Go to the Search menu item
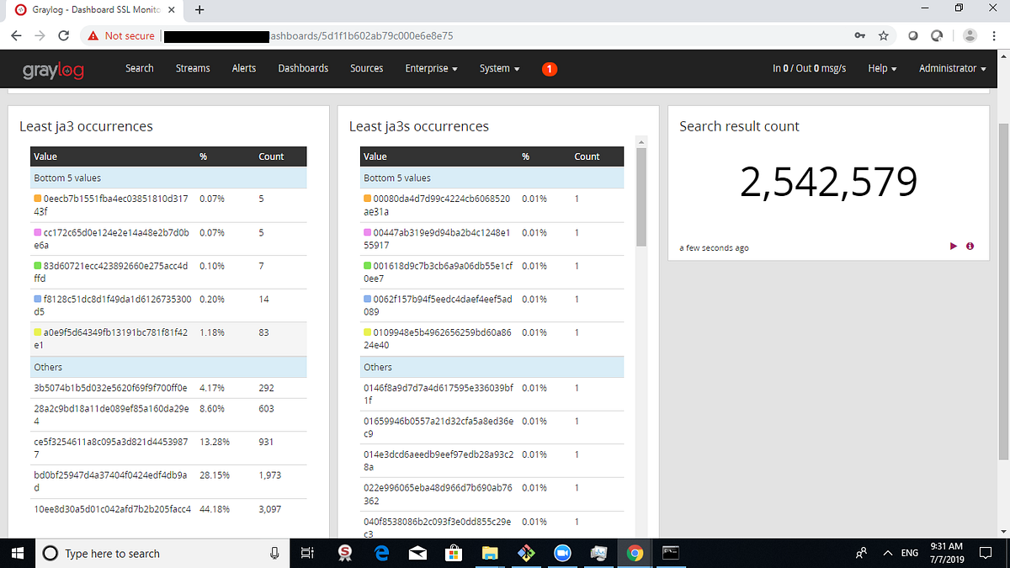1010x568 pixels. tap(140, 68)
